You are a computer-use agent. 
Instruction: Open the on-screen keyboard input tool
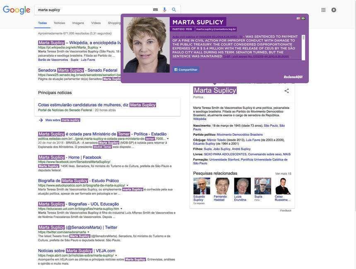[155, 10]
